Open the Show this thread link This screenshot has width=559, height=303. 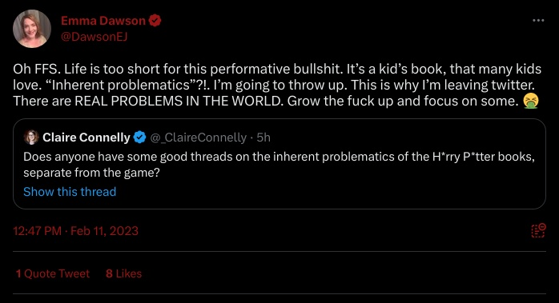70,192
